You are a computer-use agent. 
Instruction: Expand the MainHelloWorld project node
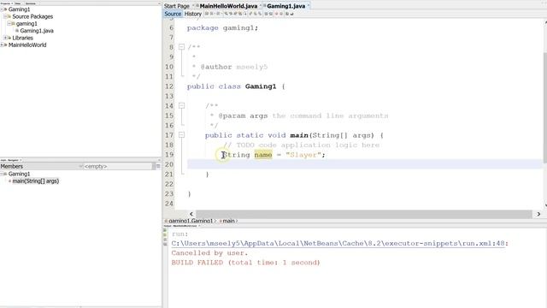click(2, 44)
